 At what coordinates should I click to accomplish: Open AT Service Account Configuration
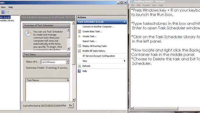[x=99, y=56]
